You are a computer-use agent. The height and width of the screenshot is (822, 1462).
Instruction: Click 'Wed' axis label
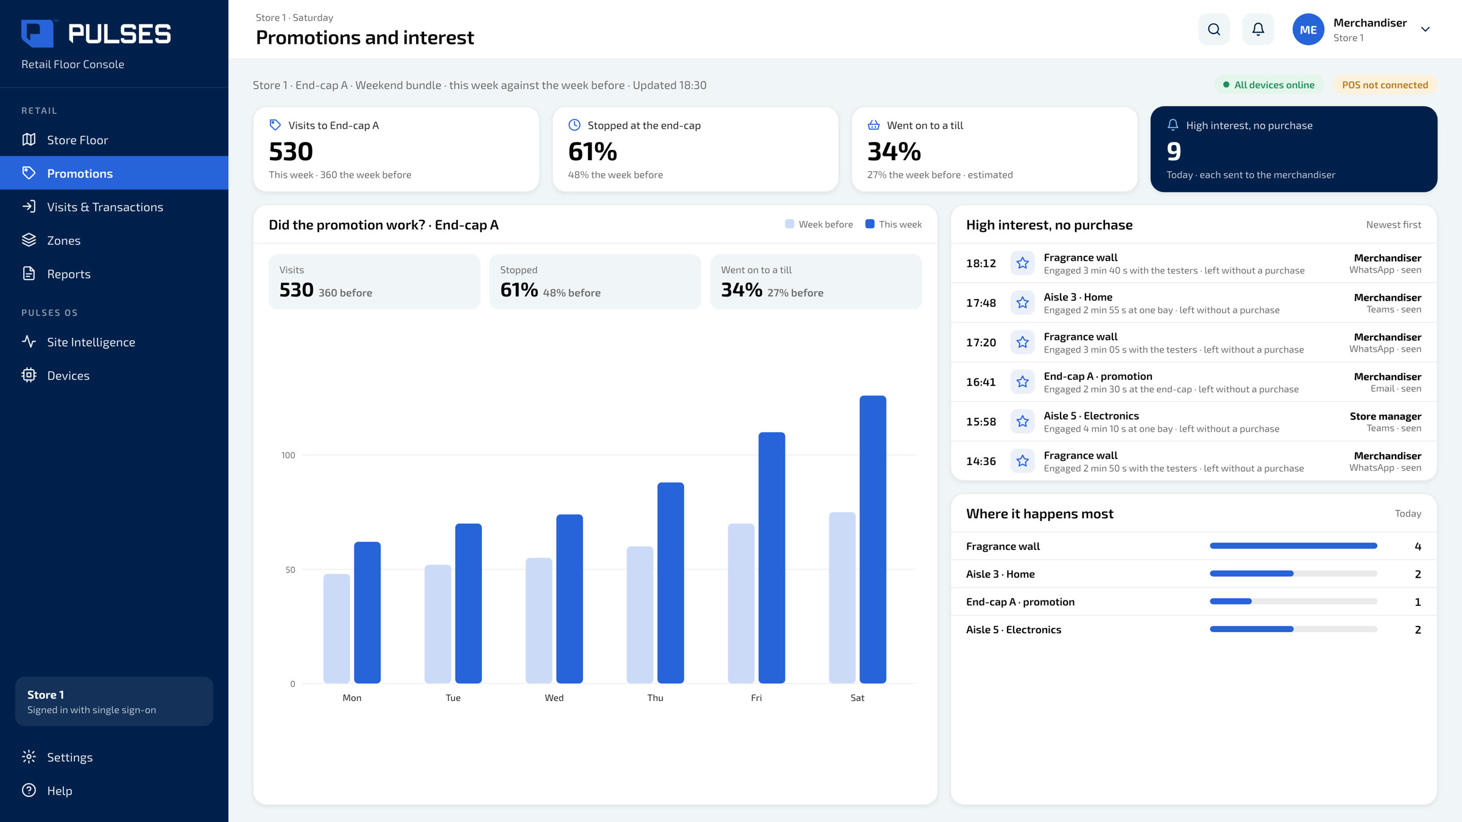pos(554,698)
